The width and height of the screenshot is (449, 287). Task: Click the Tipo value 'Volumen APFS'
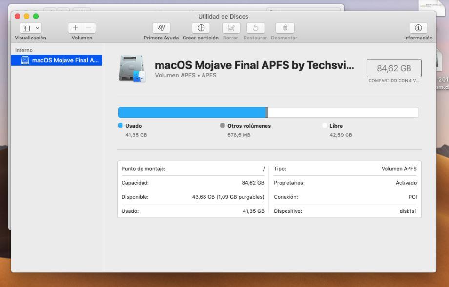(399, 169)
